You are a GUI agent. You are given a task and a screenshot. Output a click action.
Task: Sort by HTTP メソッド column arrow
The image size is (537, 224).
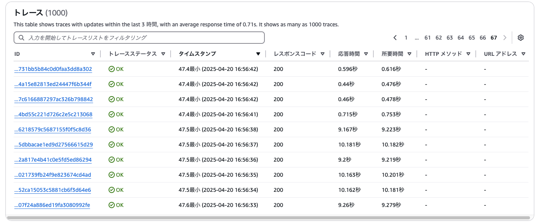[x=468, y=54]
